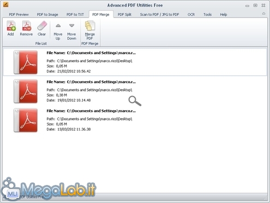Click File Name line of the 13/03/2012 entry
270x203 pixels.
coord(91,111)
